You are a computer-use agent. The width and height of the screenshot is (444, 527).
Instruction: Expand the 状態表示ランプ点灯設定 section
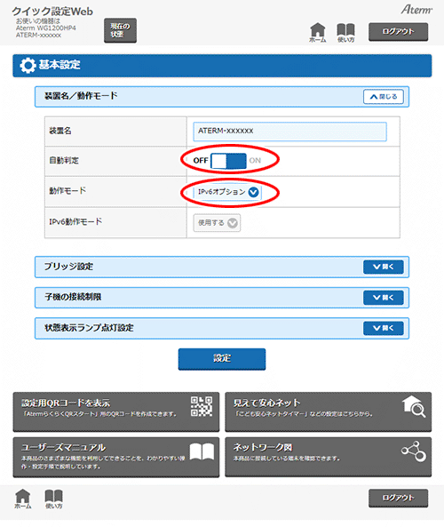pos(384,328)
